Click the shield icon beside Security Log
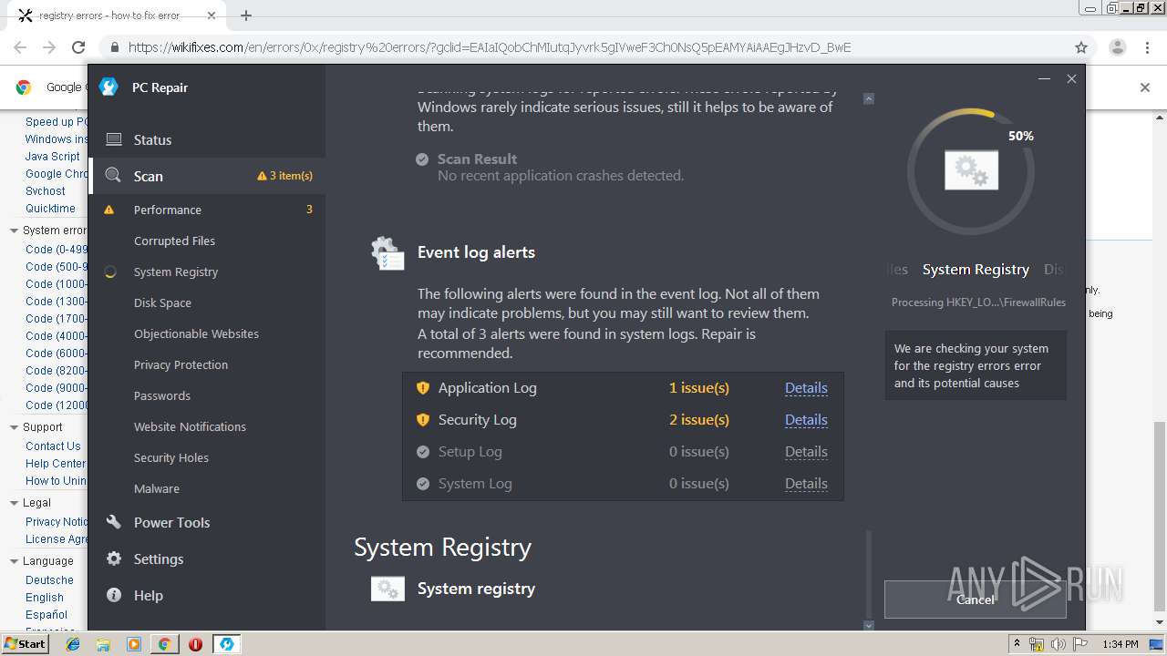This screenshot has height=656, width=1167. [x=423, y=420]
